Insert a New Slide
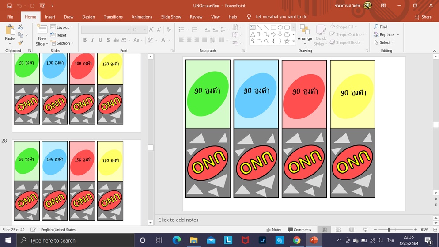Image resolution: width=439 pixels, height=247 pixels. pyautogui.click(x=42, y=35)
